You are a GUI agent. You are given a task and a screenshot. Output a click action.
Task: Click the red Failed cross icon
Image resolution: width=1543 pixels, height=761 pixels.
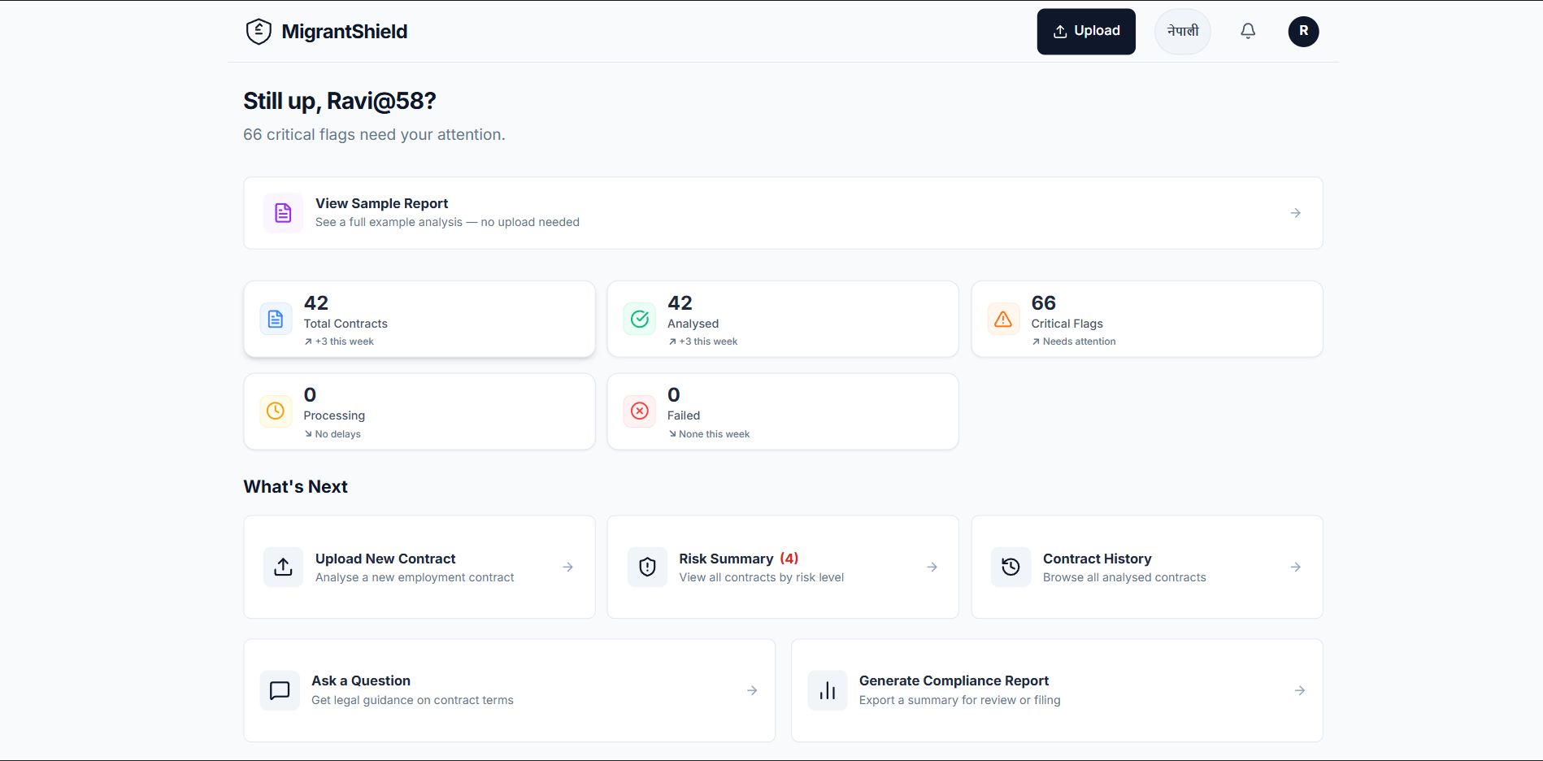[640, 411]
